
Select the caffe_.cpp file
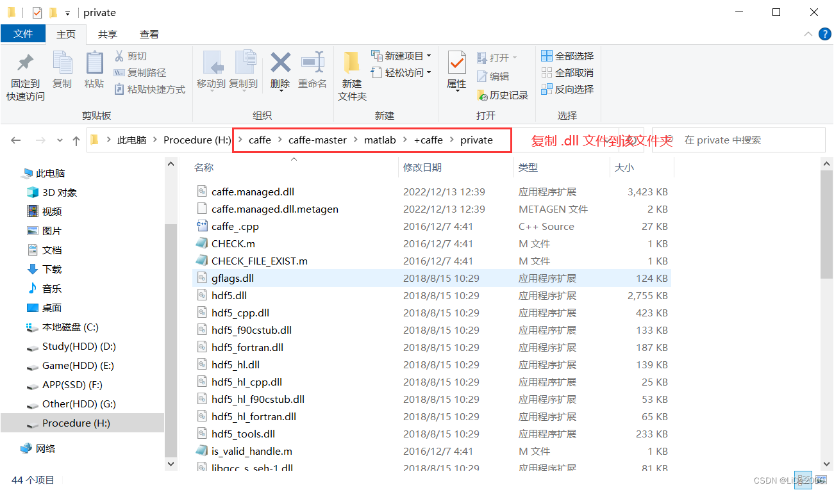pyautogui.click(x=433, y=227)
